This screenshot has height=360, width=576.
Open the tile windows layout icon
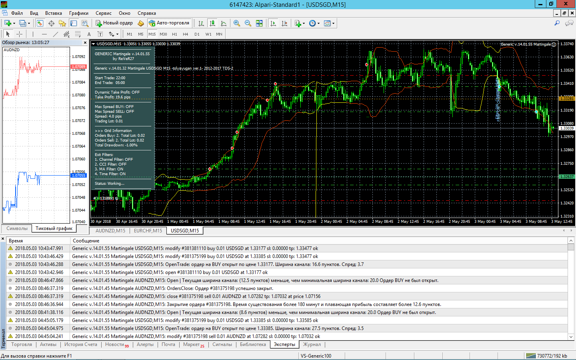pyautogui.click(x=259, y=23)
